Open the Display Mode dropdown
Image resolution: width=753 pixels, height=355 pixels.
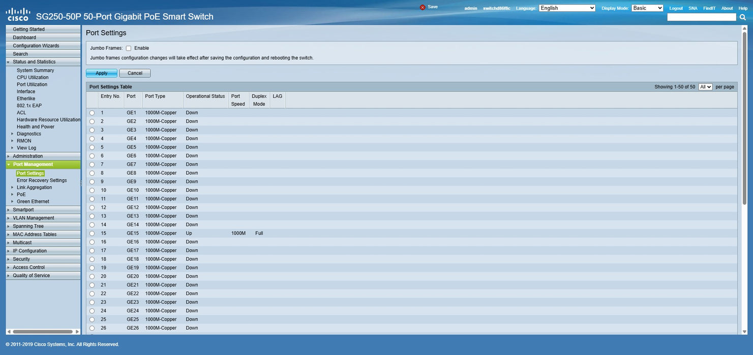[x=647, y=8]
